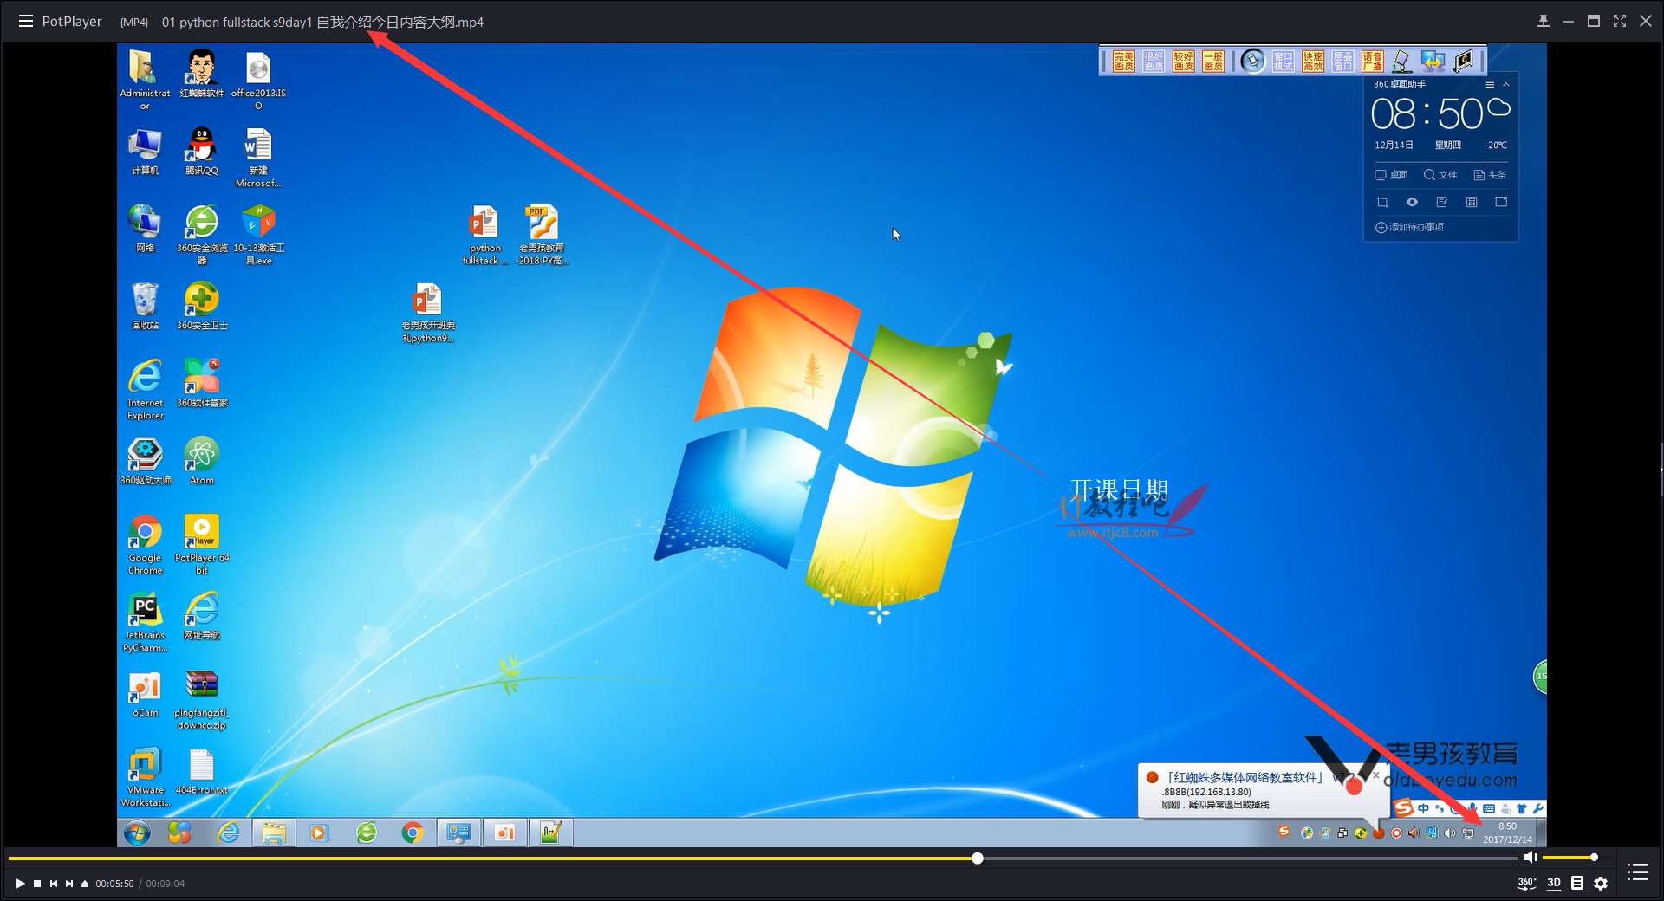Open the subtitle/chapter list icon
This screenshot has width=1664, height=901.
(x=1577, y=883)
